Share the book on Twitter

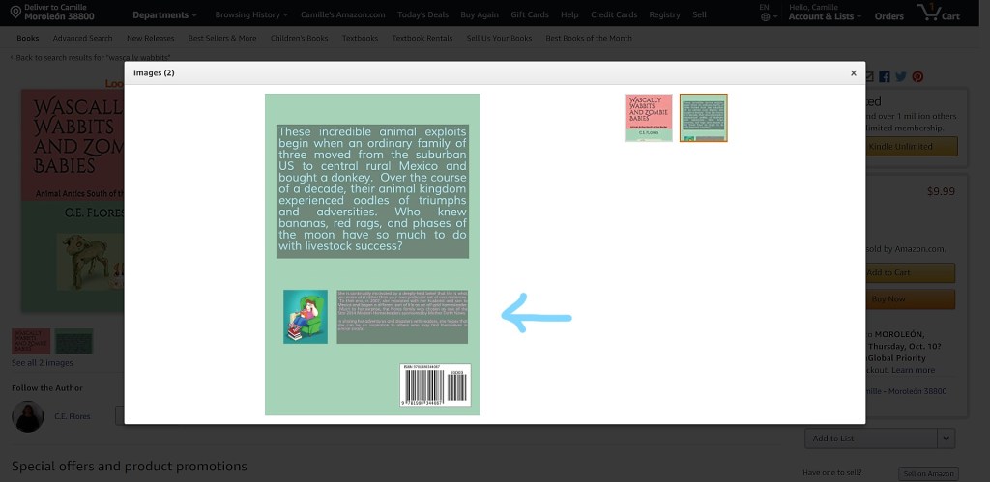pyautogui.click(x=900, y=77)
